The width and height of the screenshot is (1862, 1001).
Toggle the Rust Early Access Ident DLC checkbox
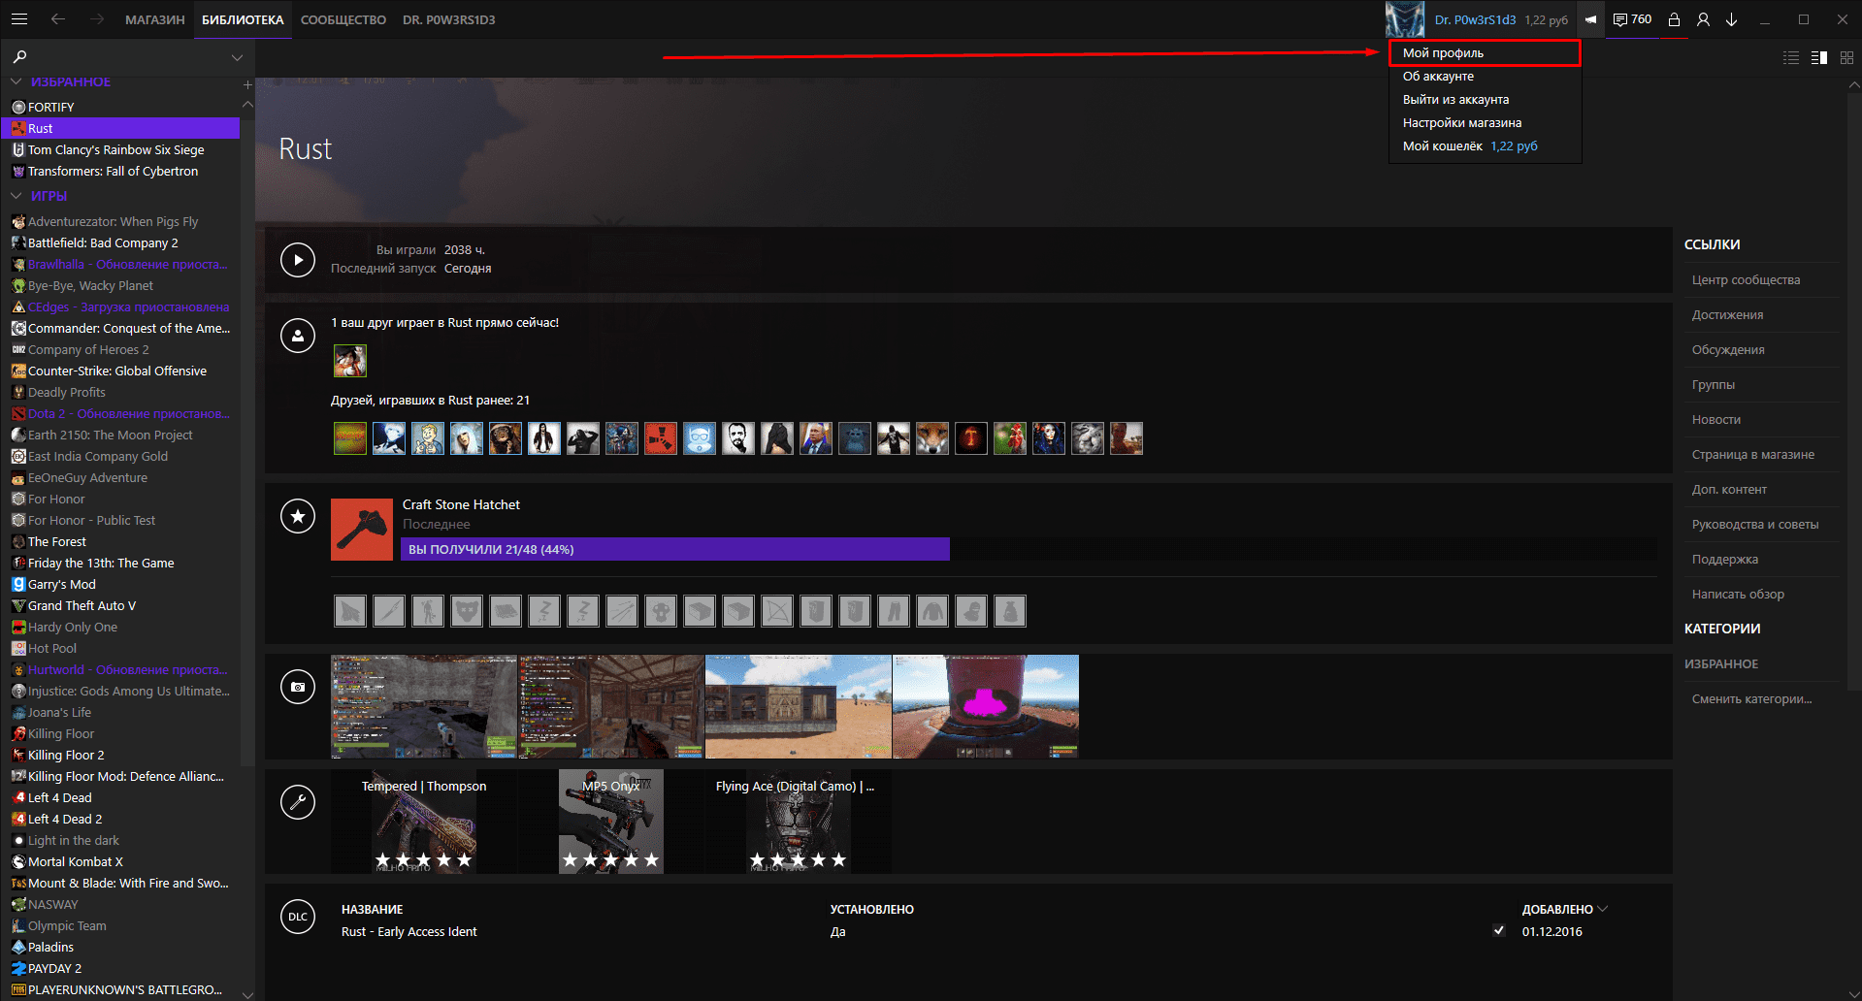[x=1499, y=930]
